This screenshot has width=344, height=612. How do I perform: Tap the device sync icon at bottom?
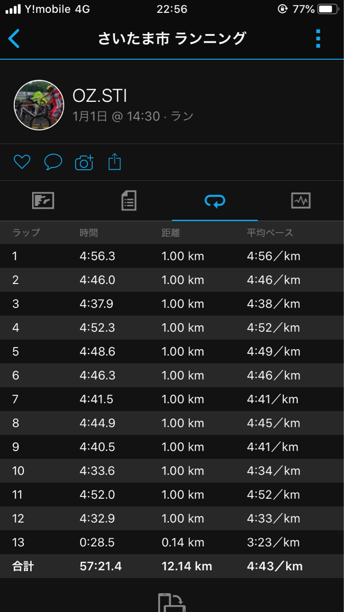tap(172, 602)
